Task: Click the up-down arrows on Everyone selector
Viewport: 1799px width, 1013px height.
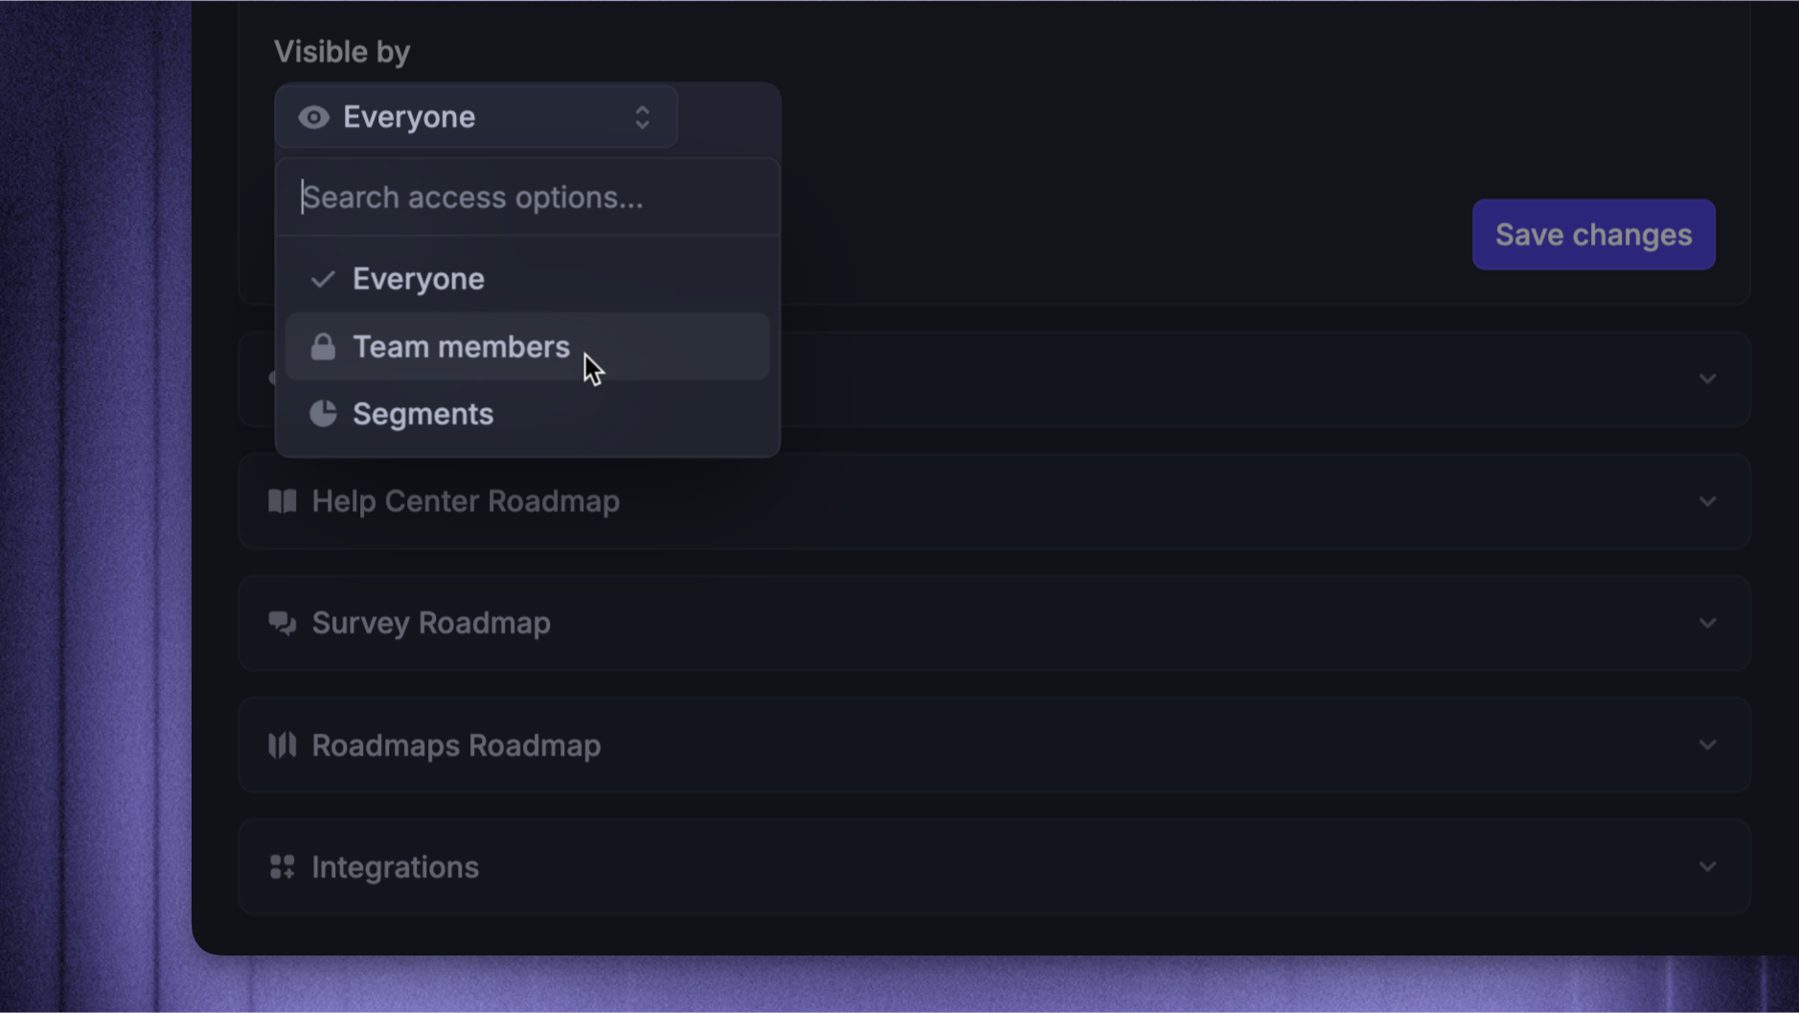Action: (642, 117)
